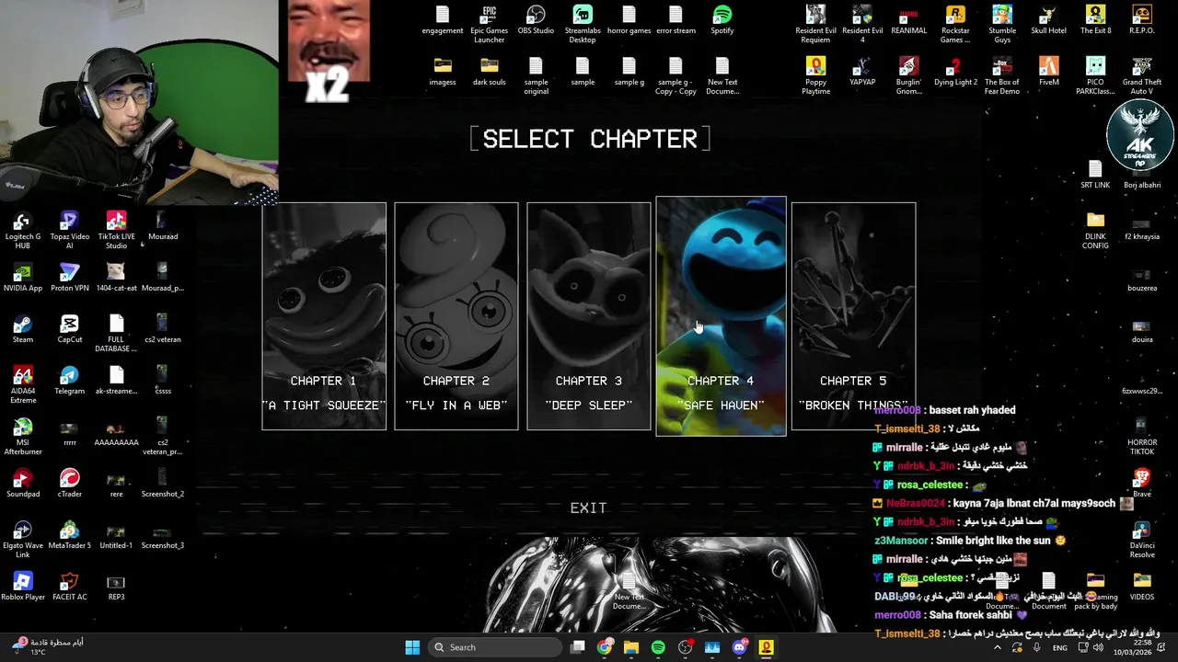Open the OBS Studio desktop icon
Screen dimensions: 1178x662
tap(536, 20)
